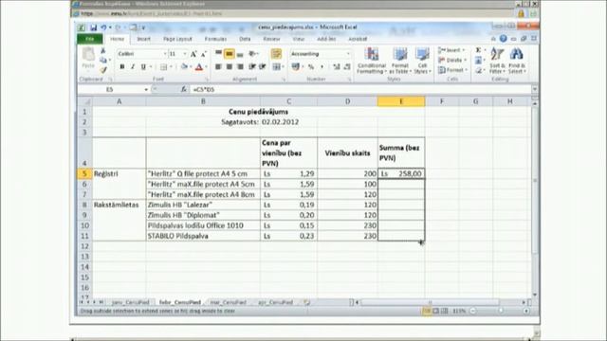Open the File tab
This screenshot has height=341, width=607.
(x=90, y=39)
